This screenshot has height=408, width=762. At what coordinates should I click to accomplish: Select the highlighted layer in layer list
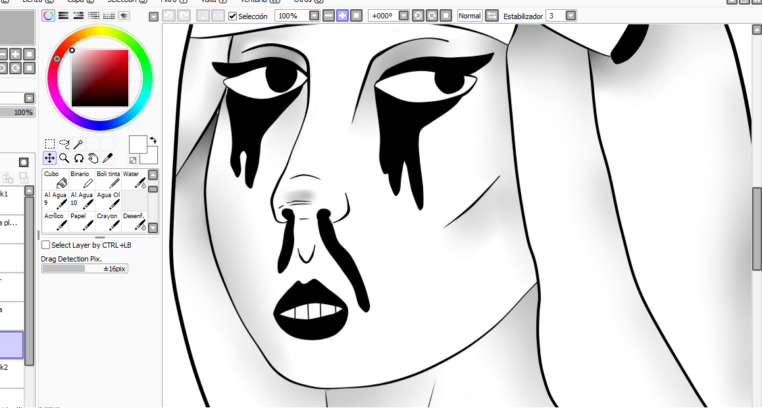click(x=12, y=345)
